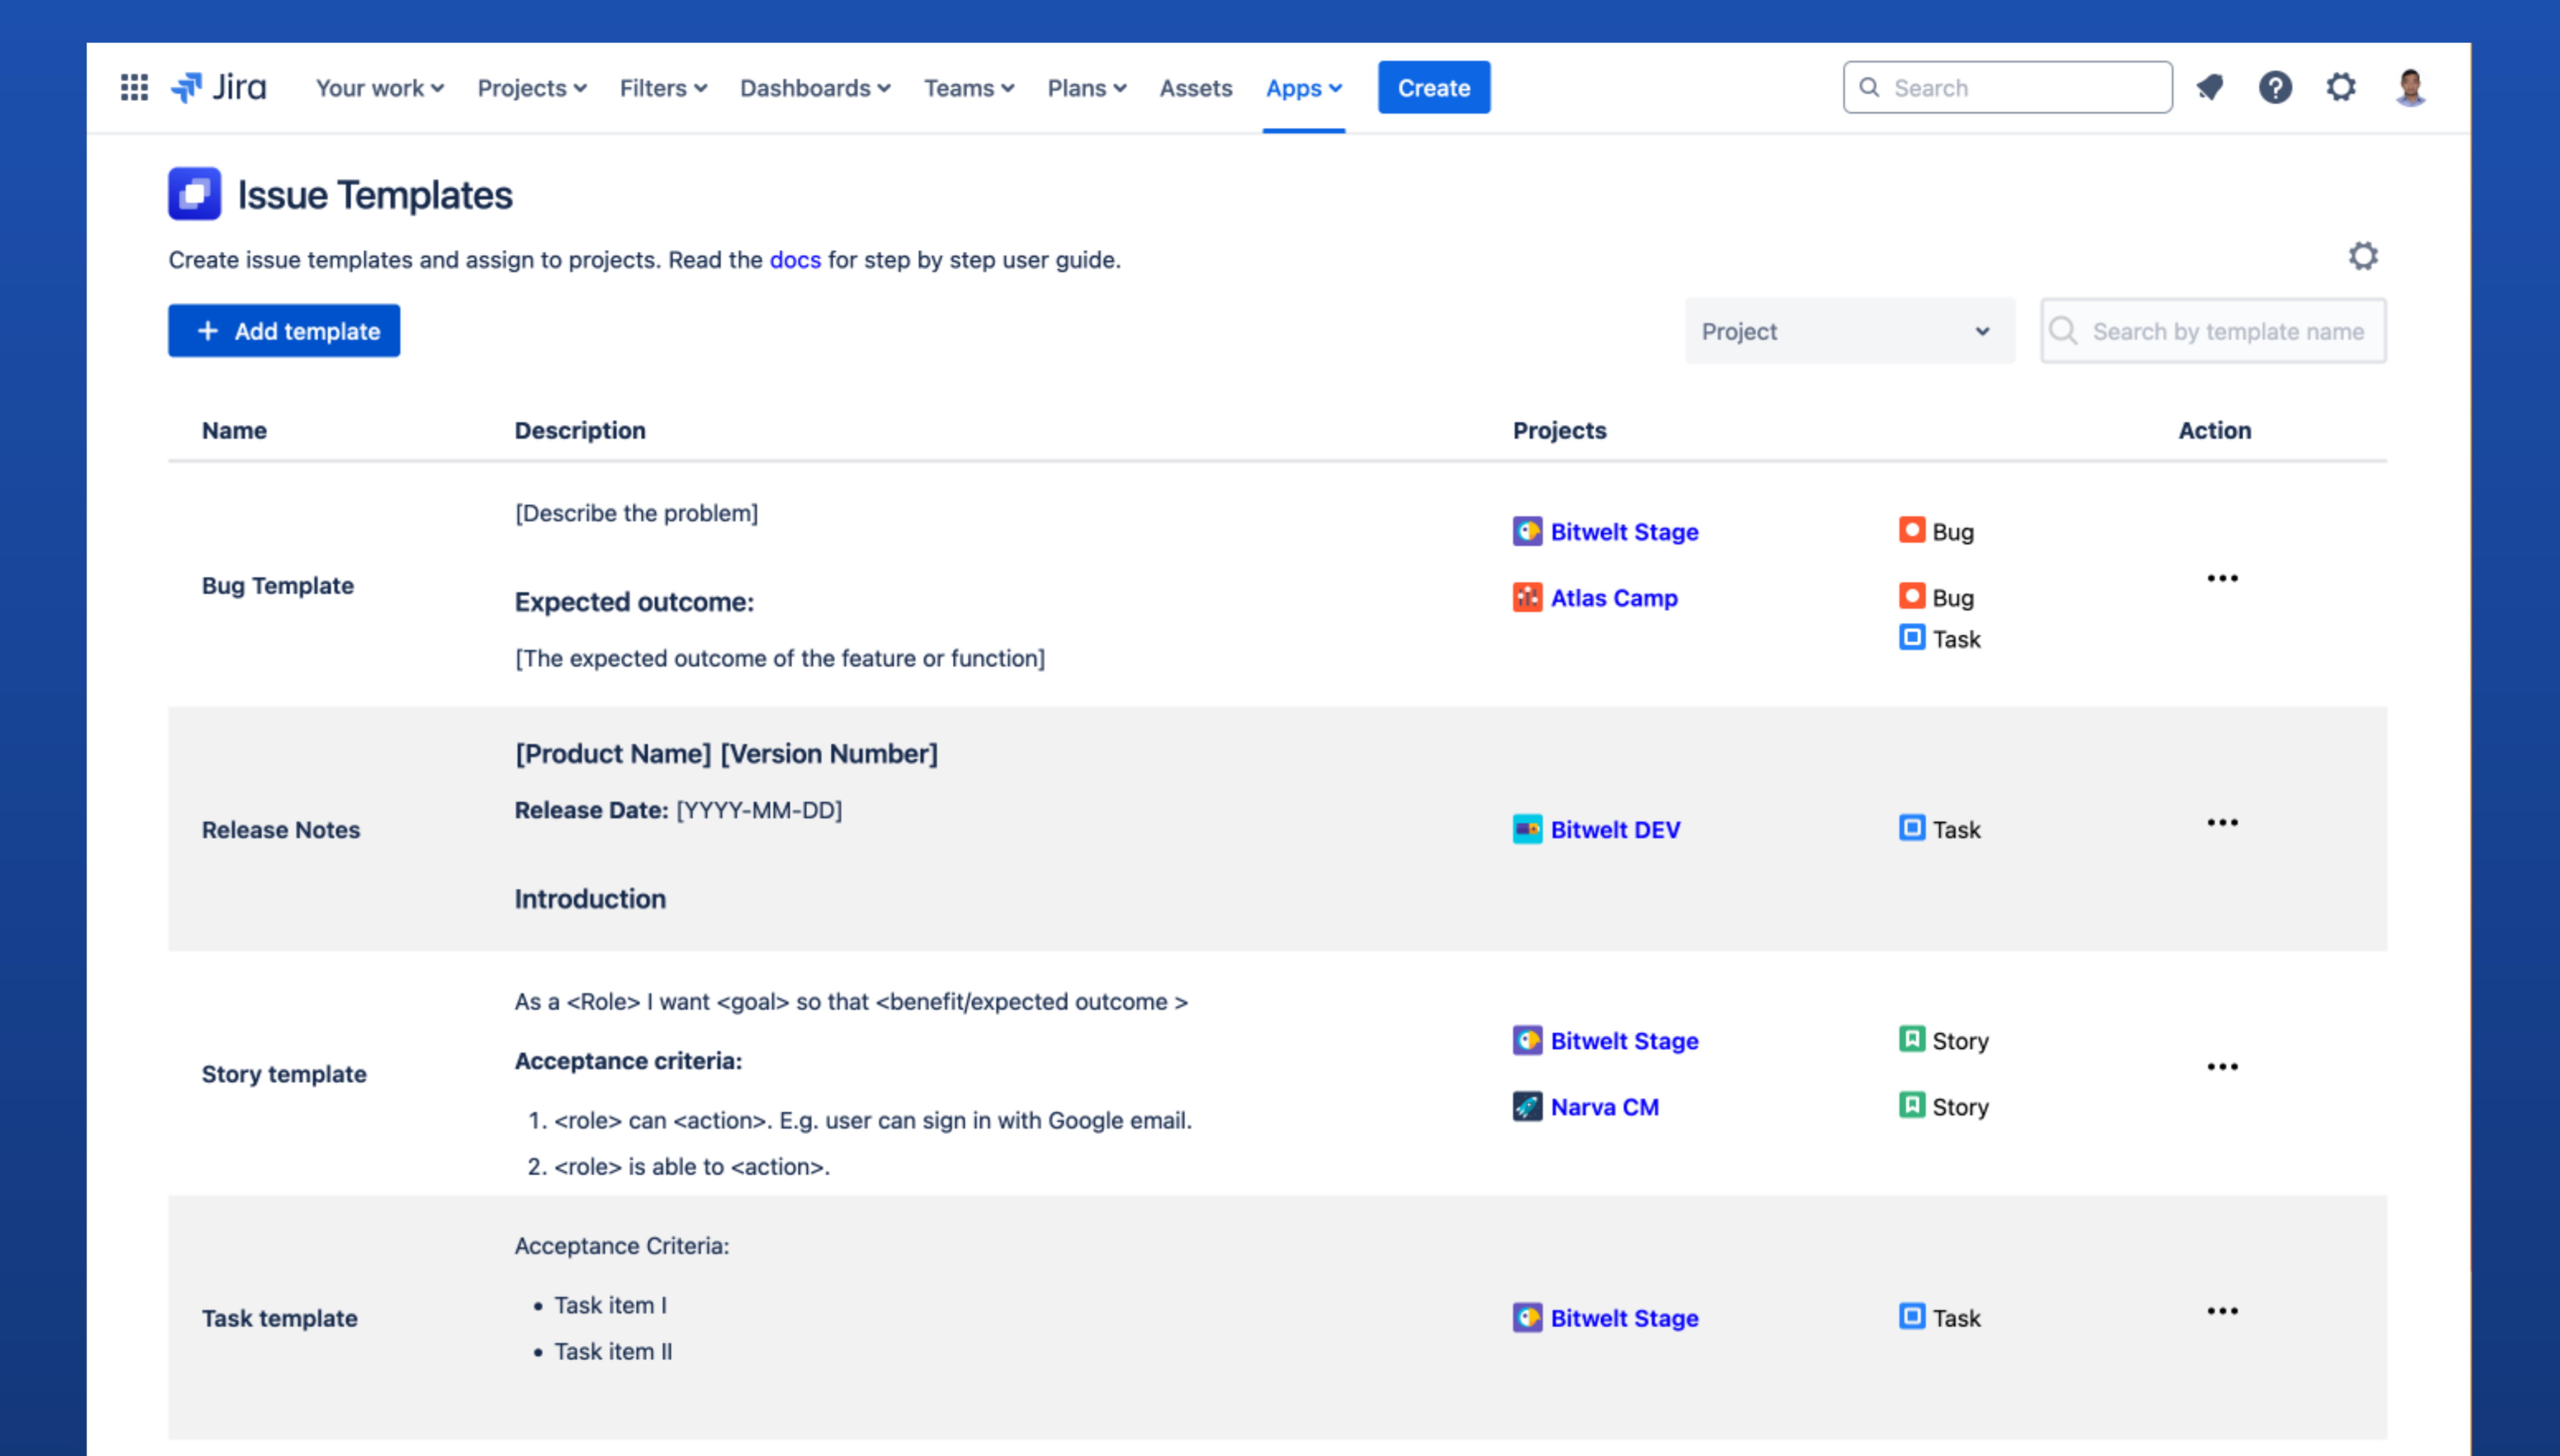The image size is (2560, 1456).
Task: Open actions menu for Task template
Action: tap(2222, 1311)
